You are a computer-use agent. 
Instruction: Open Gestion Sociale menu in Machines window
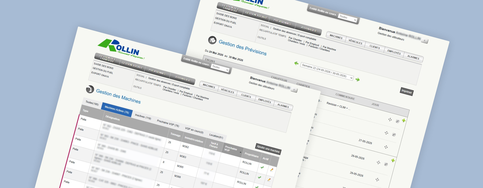pyautogui.click(x=132, y=65)
